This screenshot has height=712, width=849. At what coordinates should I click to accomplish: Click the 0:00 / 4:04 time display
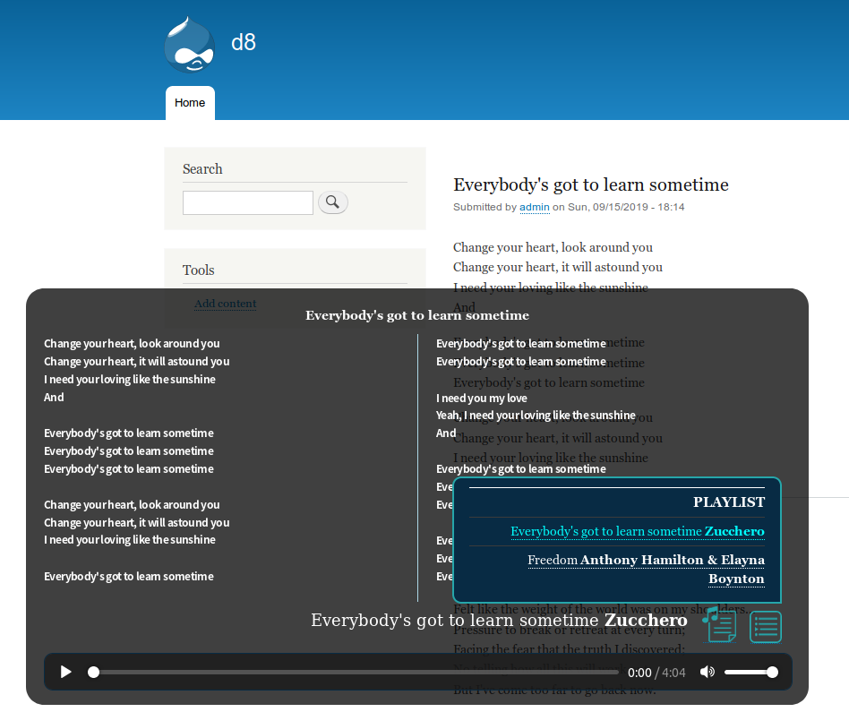coord(656,673)
